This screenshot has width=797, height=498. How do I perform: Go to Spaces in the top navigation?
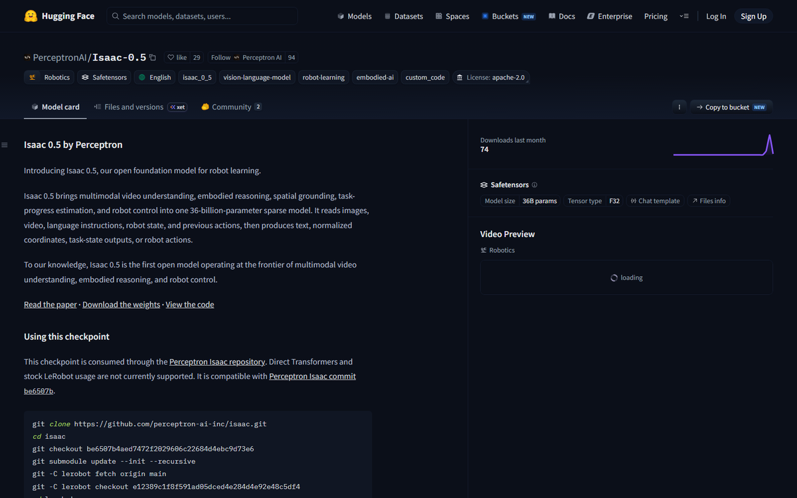[x=452, y=16]
